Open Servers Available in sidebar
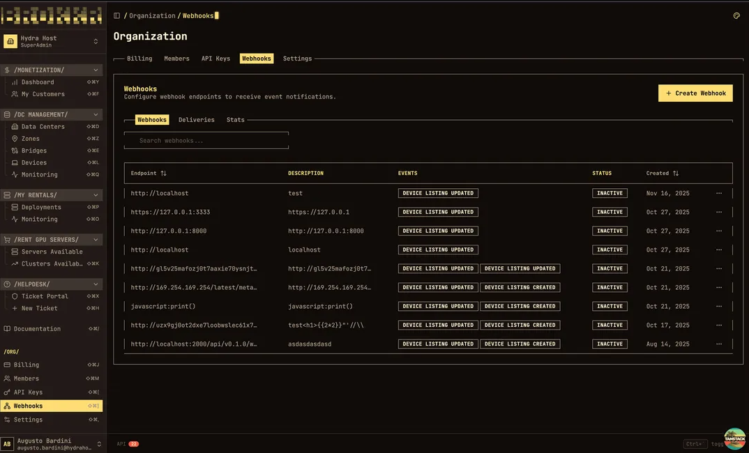749x453 pixels. (52, 252)
